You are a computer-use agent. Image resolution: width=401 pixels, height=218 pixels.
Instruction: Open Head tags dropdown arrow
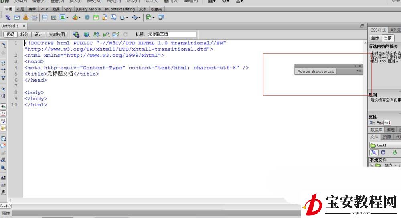(127, 18)
